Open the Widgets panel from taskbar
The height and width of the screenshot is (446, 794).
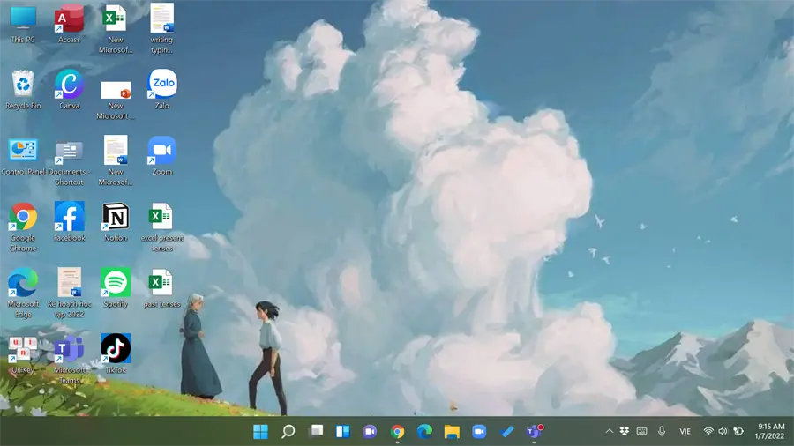click(x=343, y=431)
